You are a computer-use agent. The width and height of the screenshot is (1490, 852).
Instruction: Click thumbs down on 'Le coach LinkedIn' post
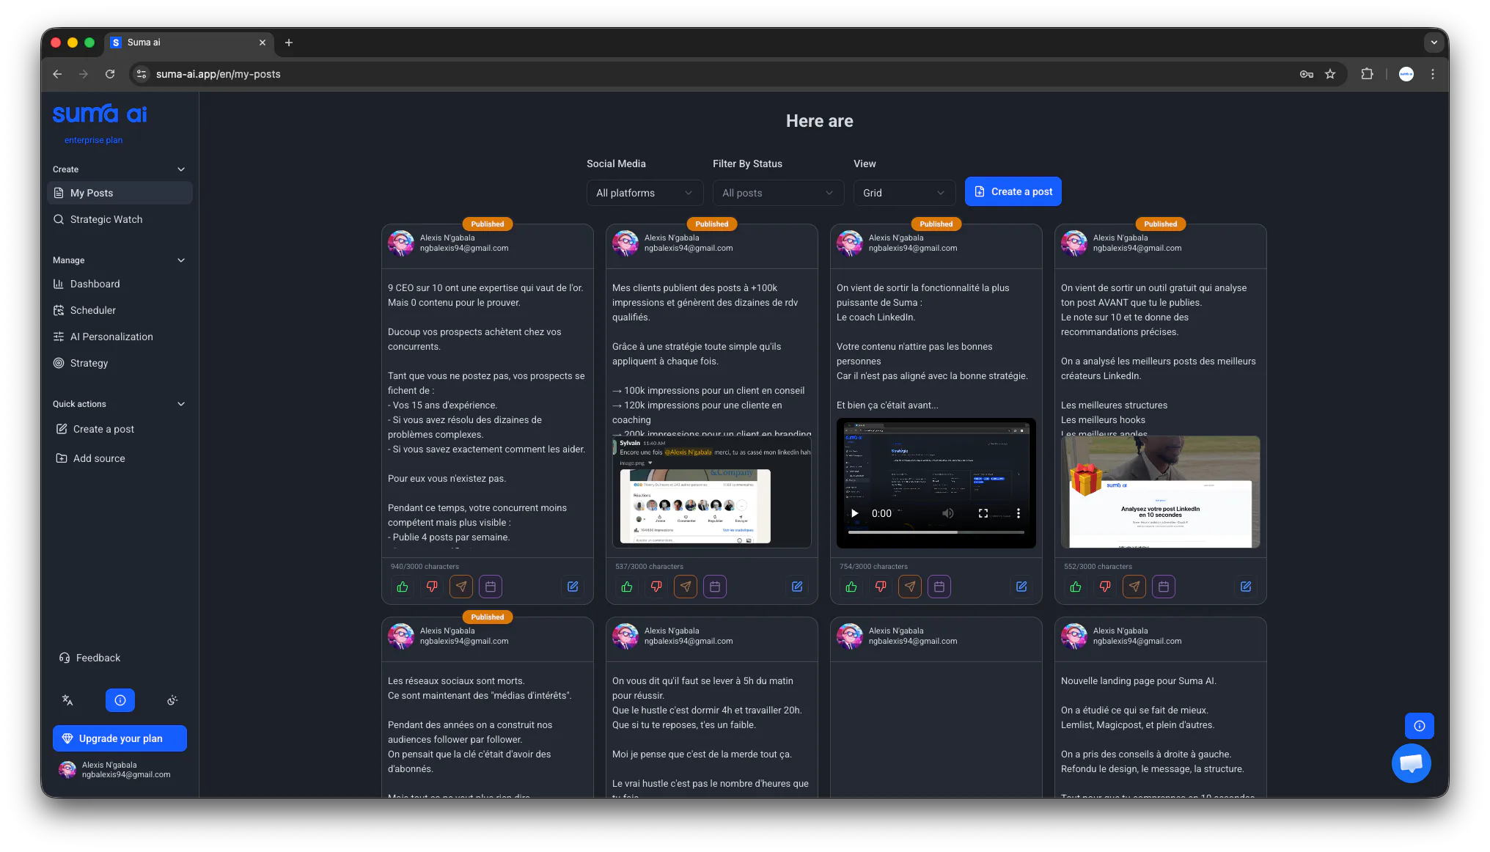click(x=881, y=587)
